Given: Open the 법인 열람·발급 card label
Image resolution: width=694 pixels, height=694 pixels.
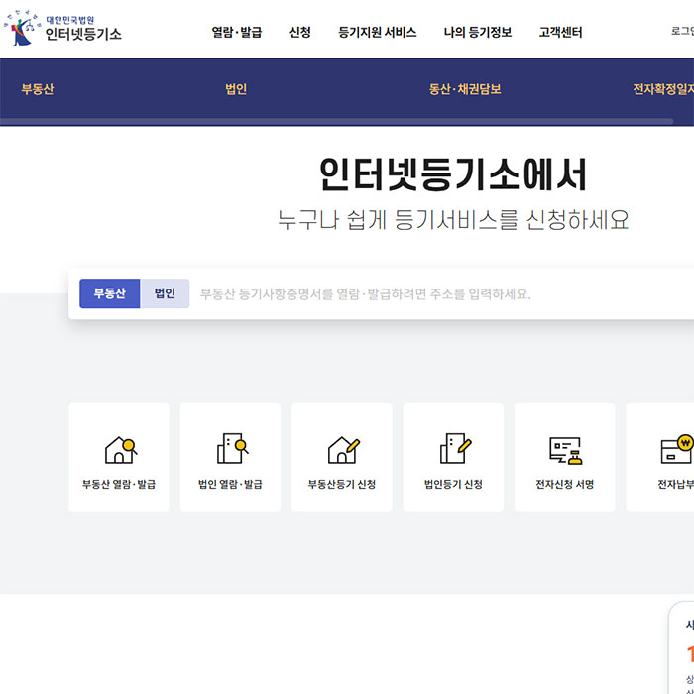Looking at the screenshot, I should pos(230,484).
